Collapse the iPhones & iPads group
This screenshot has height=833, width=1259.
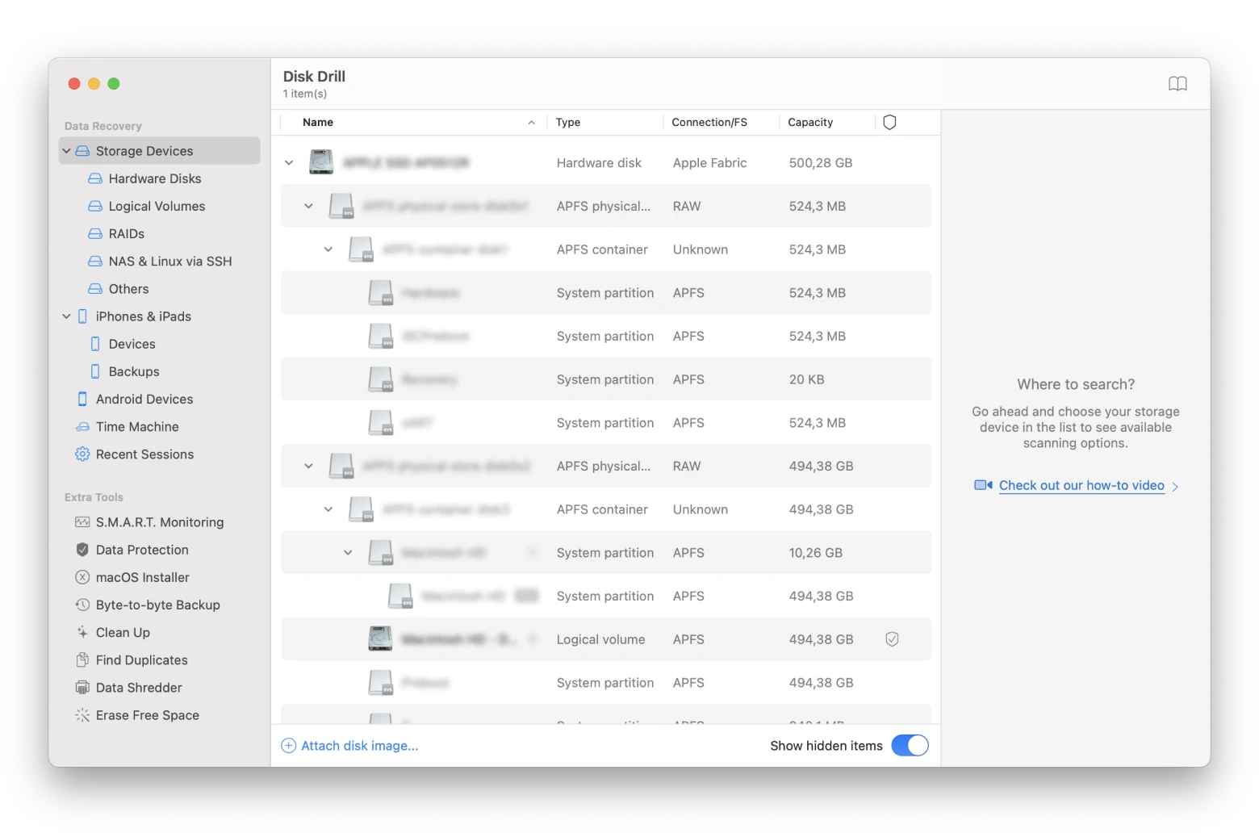(66, 316)
